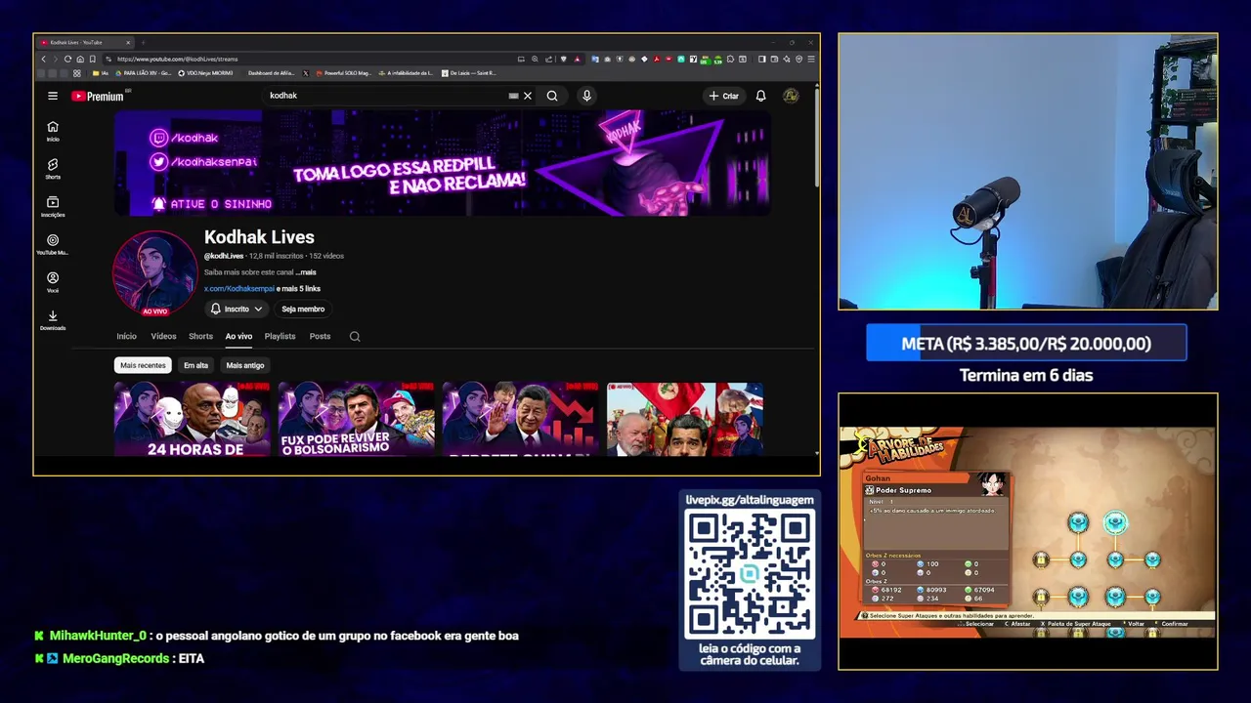The height and width of the screenshot is (703, 1251).
Task: Click the Kodhak Lives channel title
Action: pyautogui.click(x=259, y=237)
